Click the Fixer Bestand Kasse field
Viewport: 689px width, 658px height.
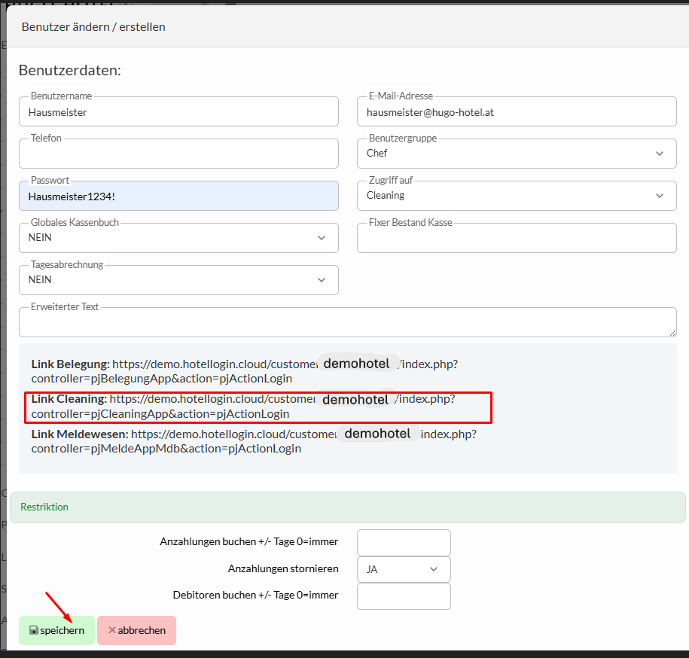coord(516,239)
